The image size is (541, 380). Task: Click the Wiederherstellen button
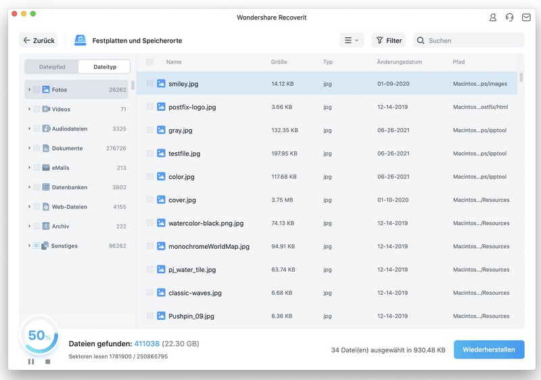[x=489, y=350]
